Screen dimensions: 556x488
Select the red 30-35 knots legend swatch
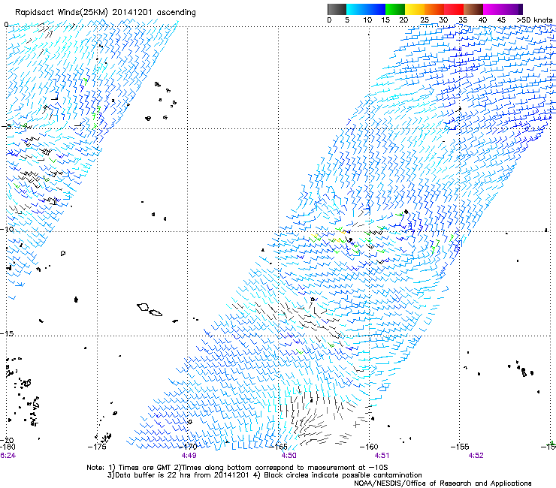click(x=454, y=9)
